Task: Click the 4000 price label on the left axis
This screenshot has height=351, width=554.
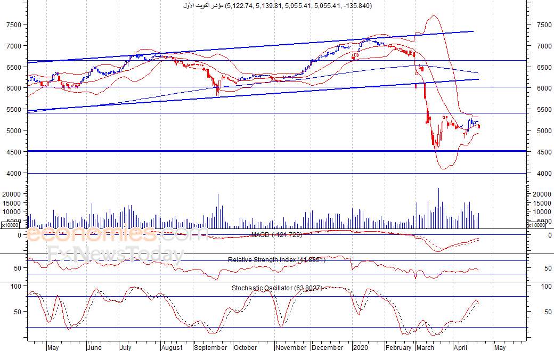Action: (x=14, y=174)
